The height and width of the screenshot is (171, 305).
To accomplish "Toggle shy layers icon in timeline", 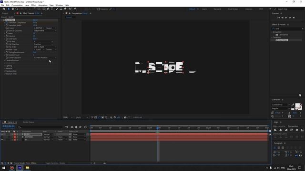I will (x=72, y=127).
